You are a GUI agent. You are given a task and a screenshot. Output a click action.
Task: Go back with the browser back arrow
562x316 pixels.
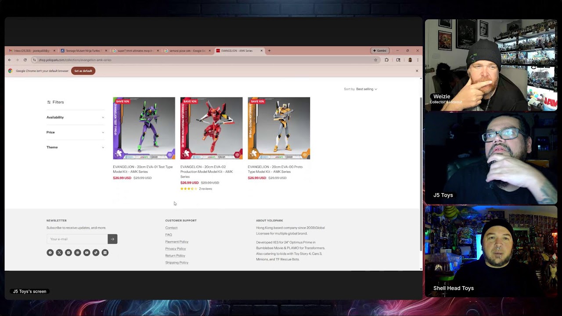pyautogui.click(x=10, y=60)
